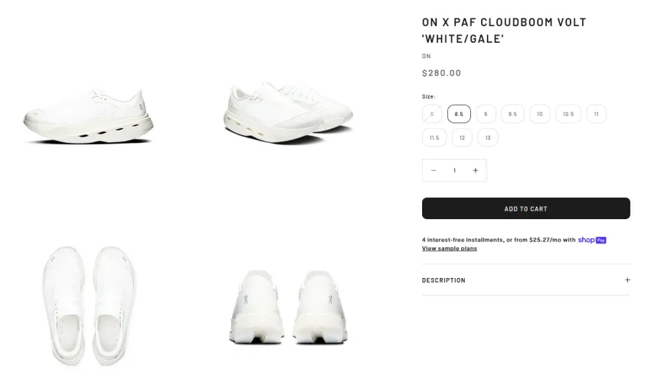Open the top-down view shoe image
This screenshot has height=378, width=650.
[x=89, y=305]
